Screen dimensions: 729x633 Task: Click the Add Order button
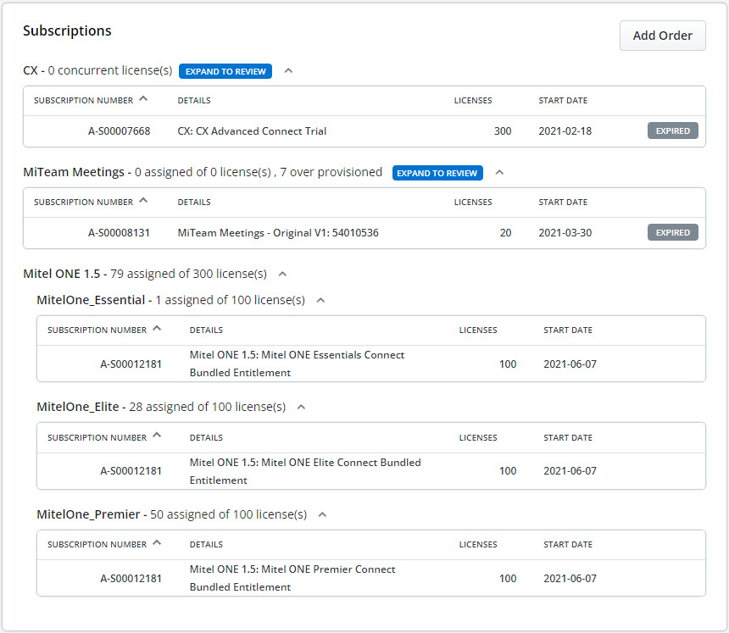[x=663, y=36]
